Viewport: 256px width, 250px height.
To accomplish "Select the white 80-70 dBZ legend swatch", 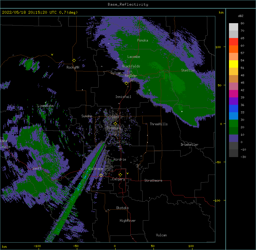I will [233, 27].
